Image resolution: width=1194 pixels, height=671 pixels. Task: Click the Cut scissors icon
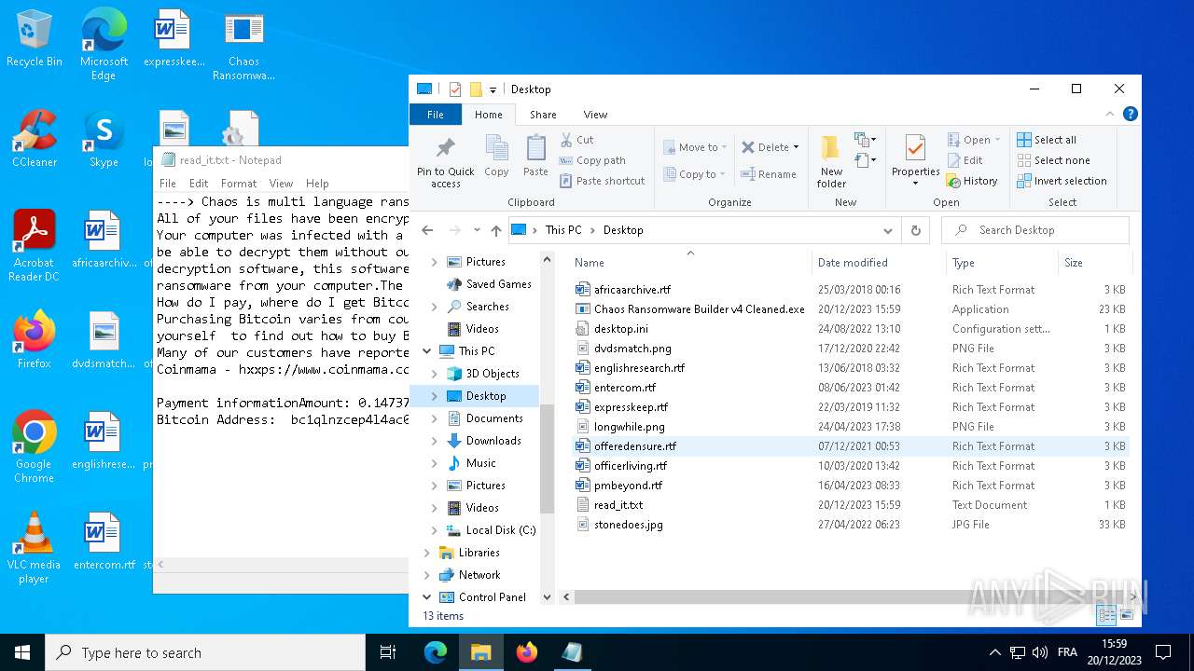566,140
